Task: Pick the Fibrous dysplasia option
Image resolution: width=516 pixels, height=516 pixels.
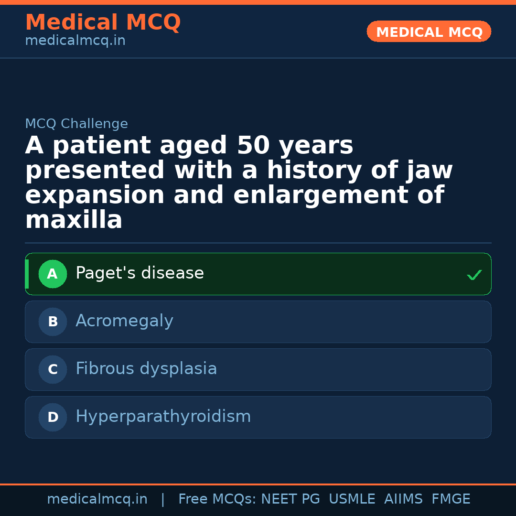Action: point(146,369)
